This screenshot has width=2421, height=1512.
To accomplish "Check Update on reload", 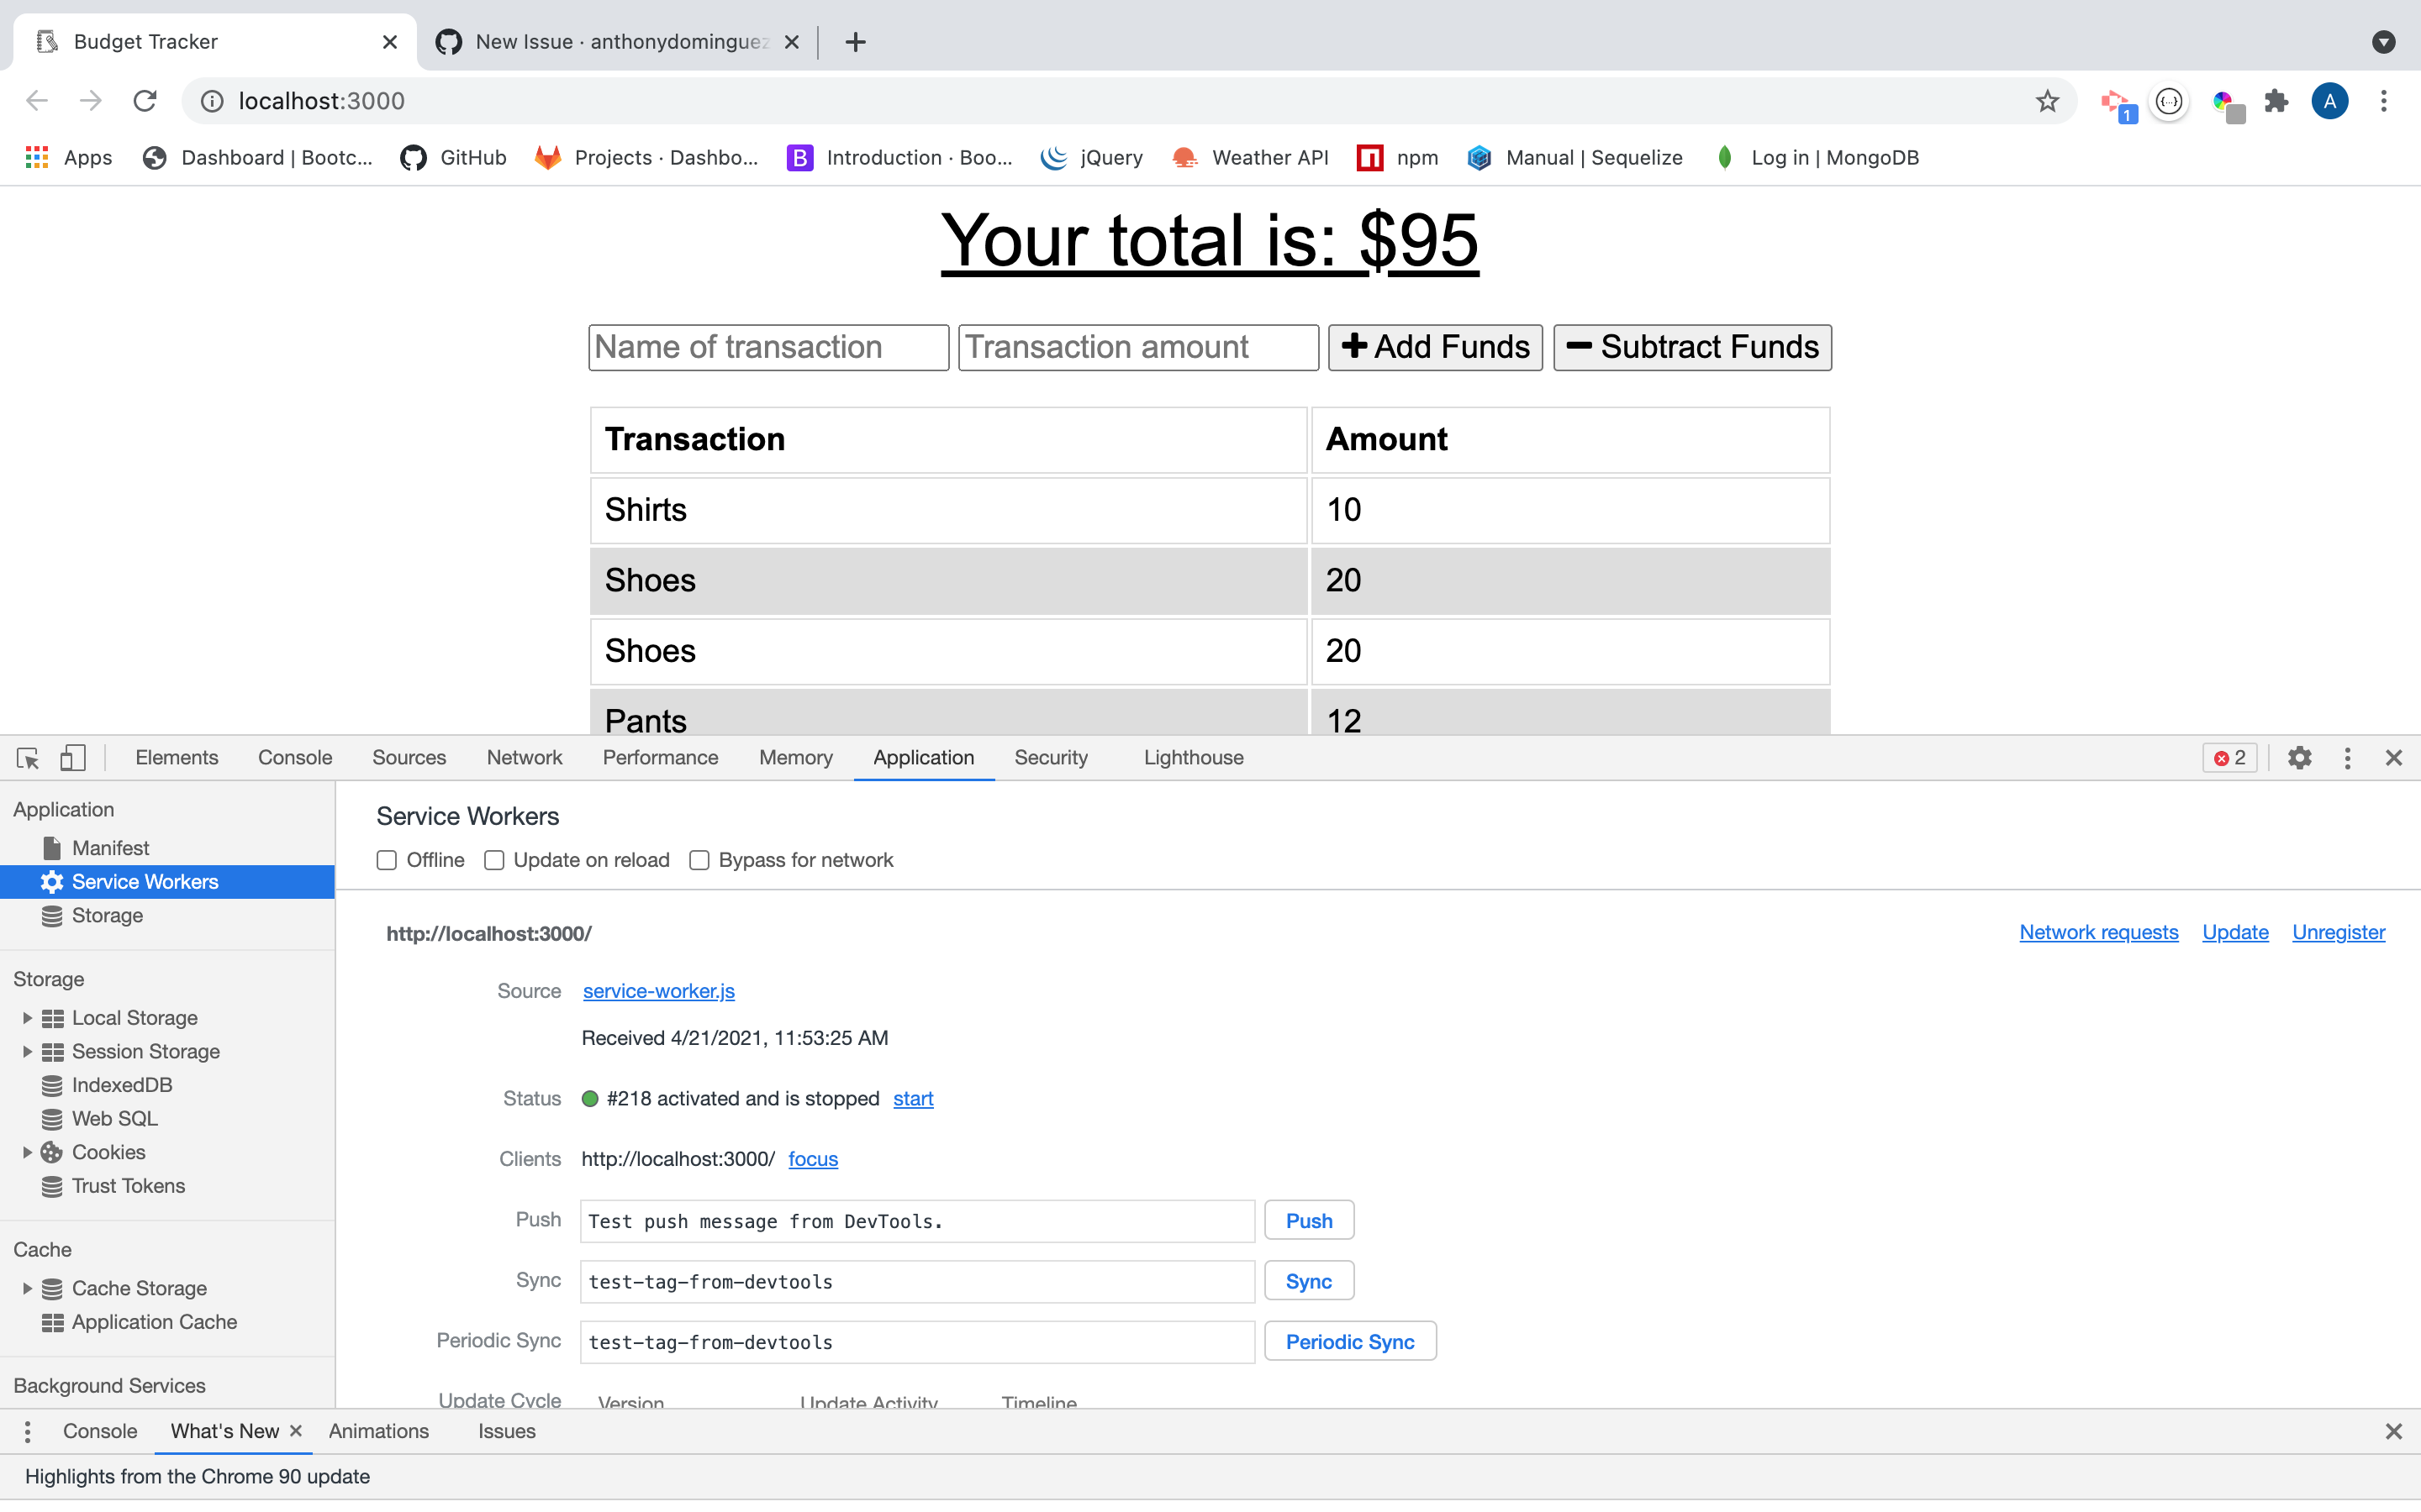I will click(x=494, y=860).
